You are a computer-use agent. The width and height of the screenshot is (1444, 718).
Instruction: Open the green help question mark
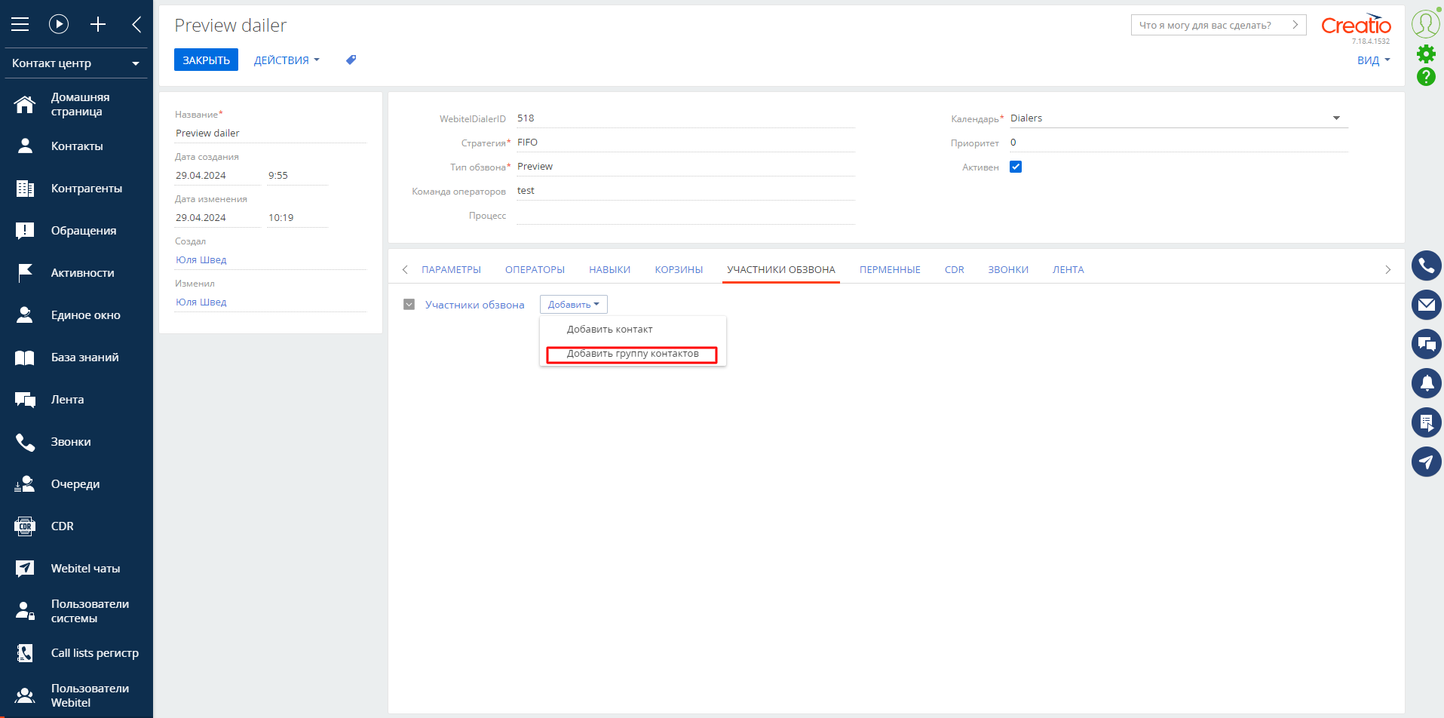click(x=1426, y=76)
